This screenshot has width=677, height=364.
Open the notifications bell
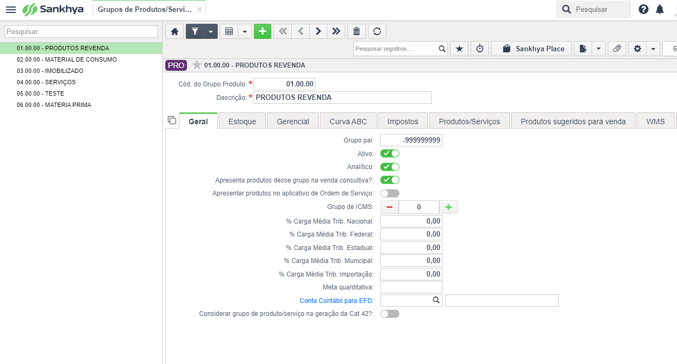point(660,9)
